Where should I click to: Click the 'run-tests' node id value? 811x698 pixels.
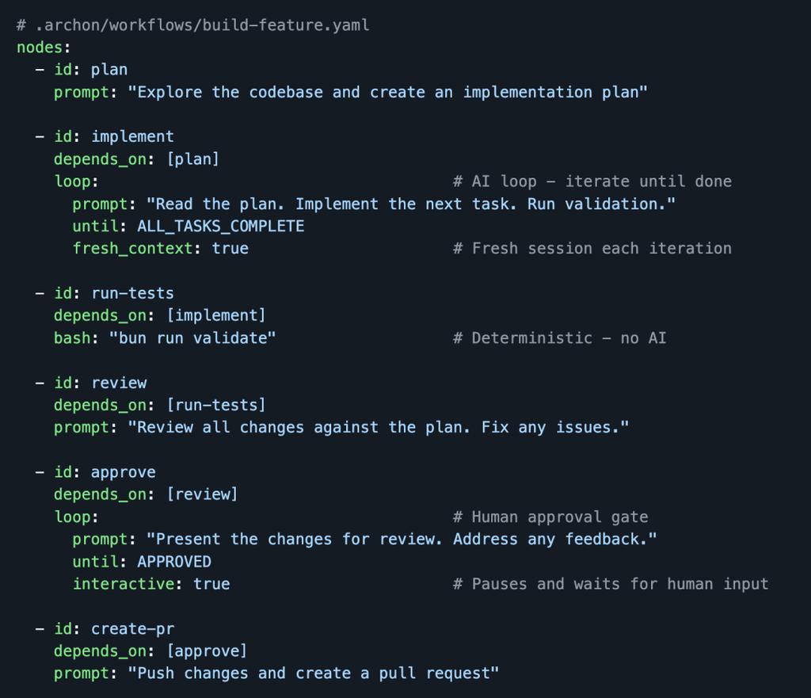[x=132, y=293]
